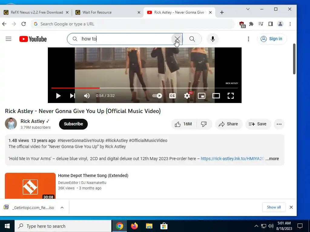Submit search with magnifier button
This screenshot has height=232, width=310.
192,39
